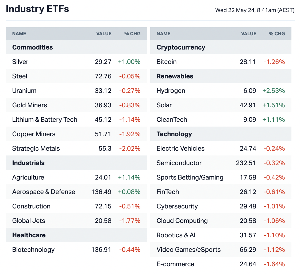Click the Copper Miners name
The width and height of the screenshot is (300, 274).
(x=34, y=134)
